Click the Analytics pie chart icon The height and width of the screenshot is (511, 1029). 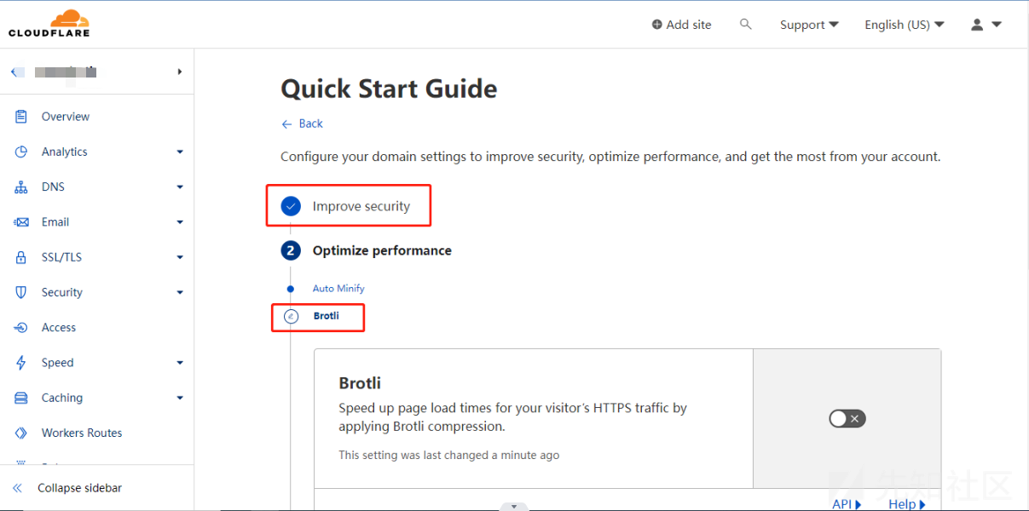(x=21, y=152)
